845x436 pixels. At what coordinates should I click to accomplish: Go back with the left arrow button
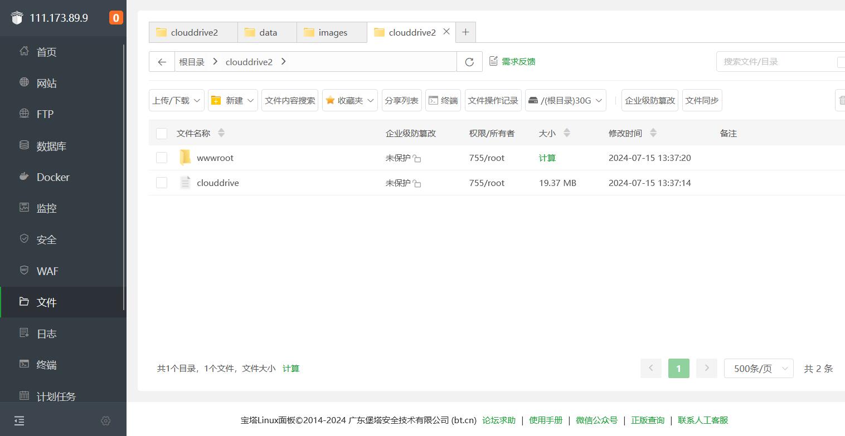(162, 62)
